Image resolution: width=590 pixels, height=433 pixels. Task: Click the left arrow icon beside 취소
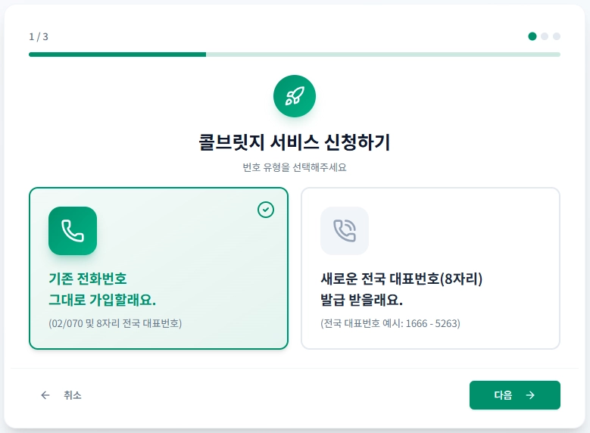coord(45,395)
